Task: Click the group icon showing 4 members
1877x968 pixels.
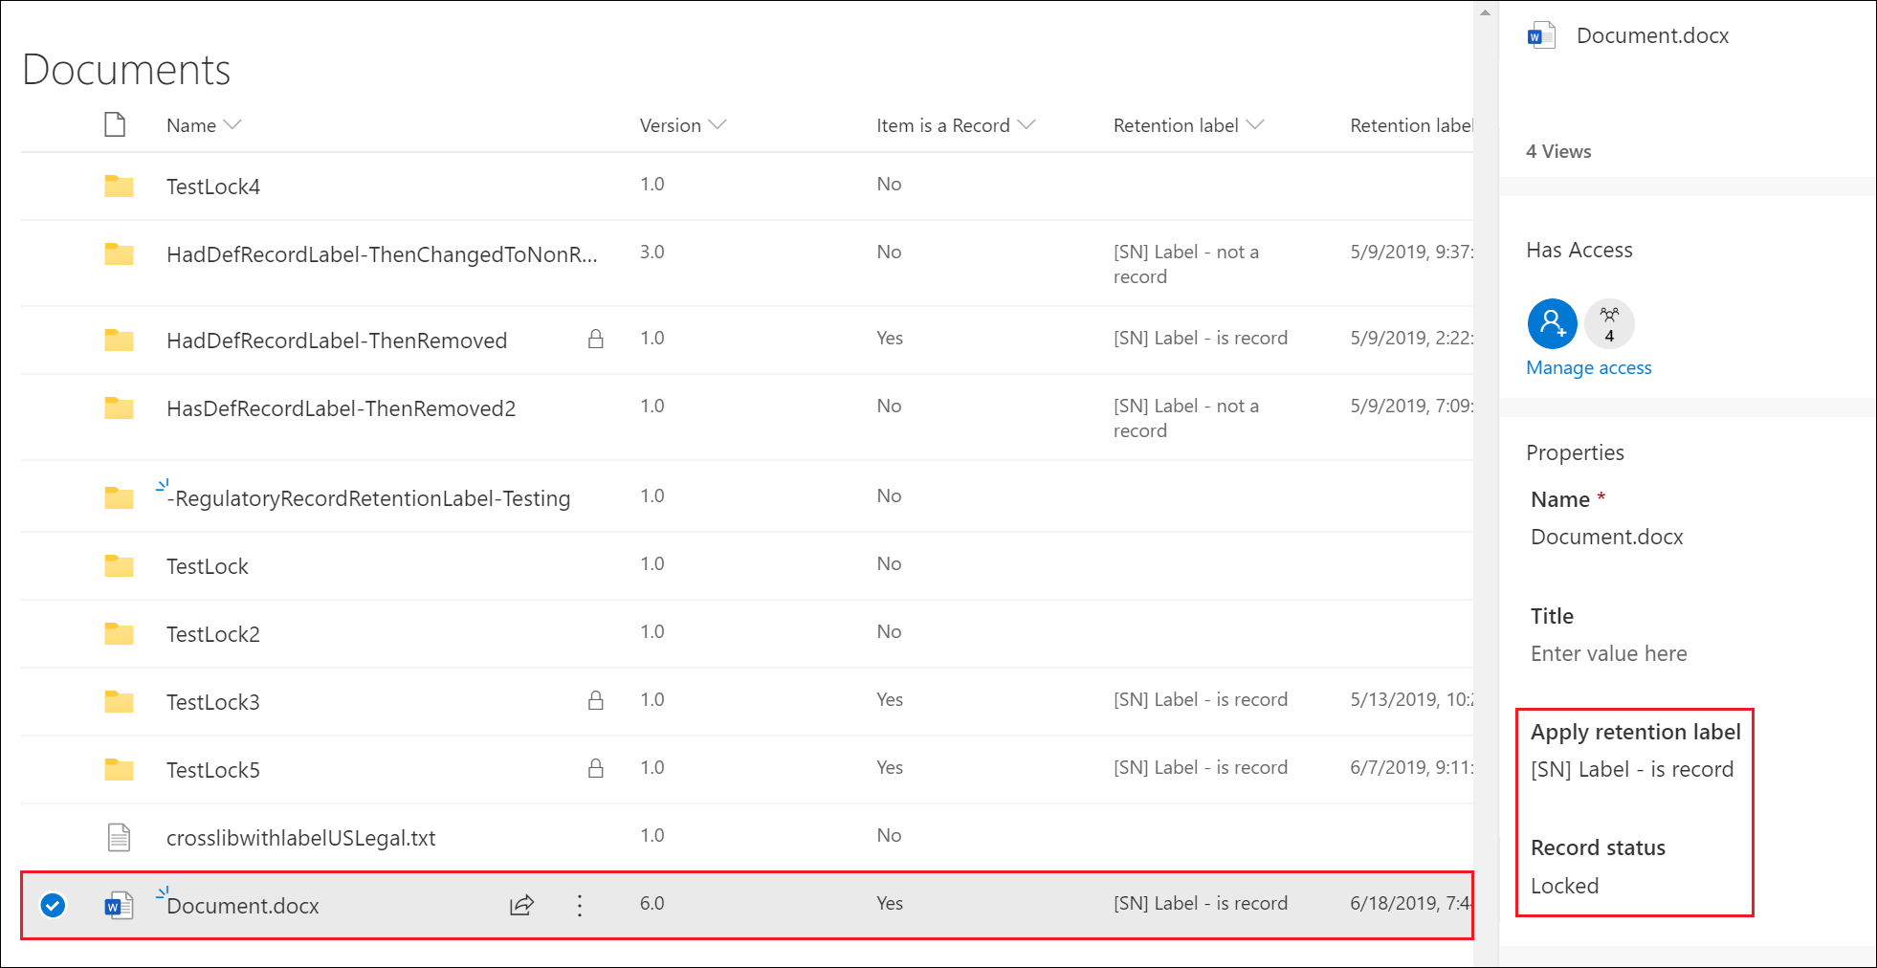Action: (1609, 323)
